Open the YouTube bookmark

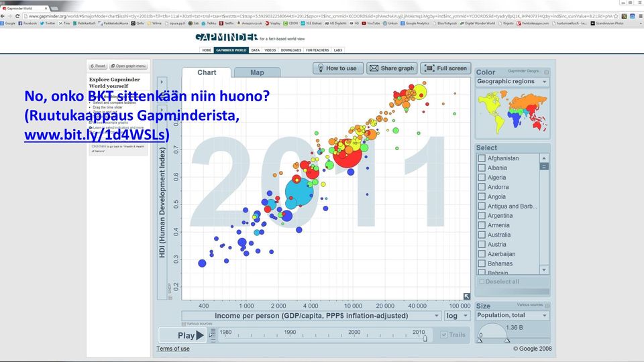tap(370, 23)
